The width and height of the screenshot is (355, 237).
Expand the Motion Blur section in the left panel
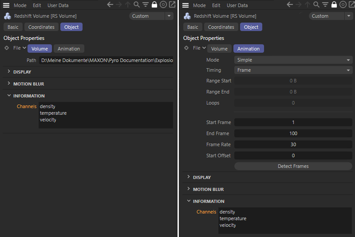(28, 84)
